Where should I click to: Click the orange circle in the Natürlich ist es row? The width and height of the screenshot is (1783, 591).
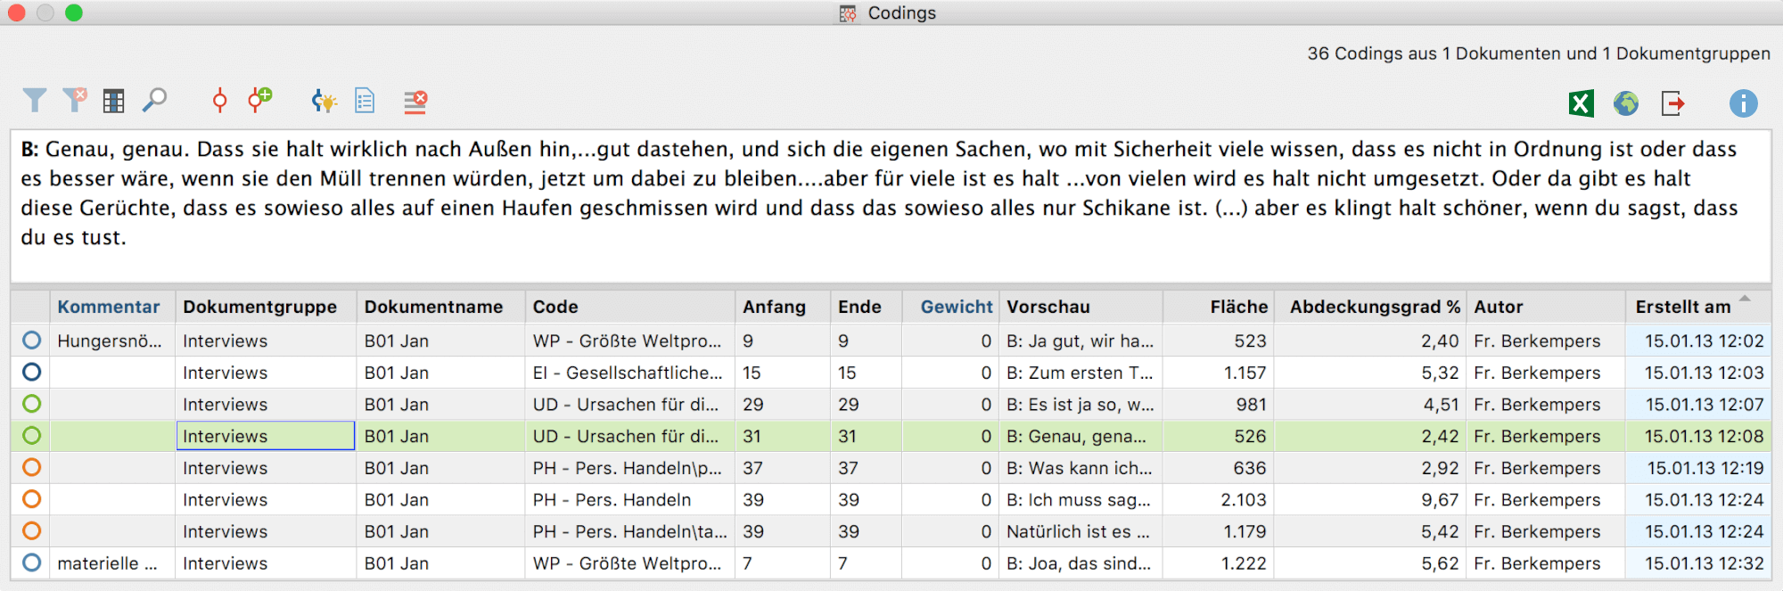coord(32,531)
